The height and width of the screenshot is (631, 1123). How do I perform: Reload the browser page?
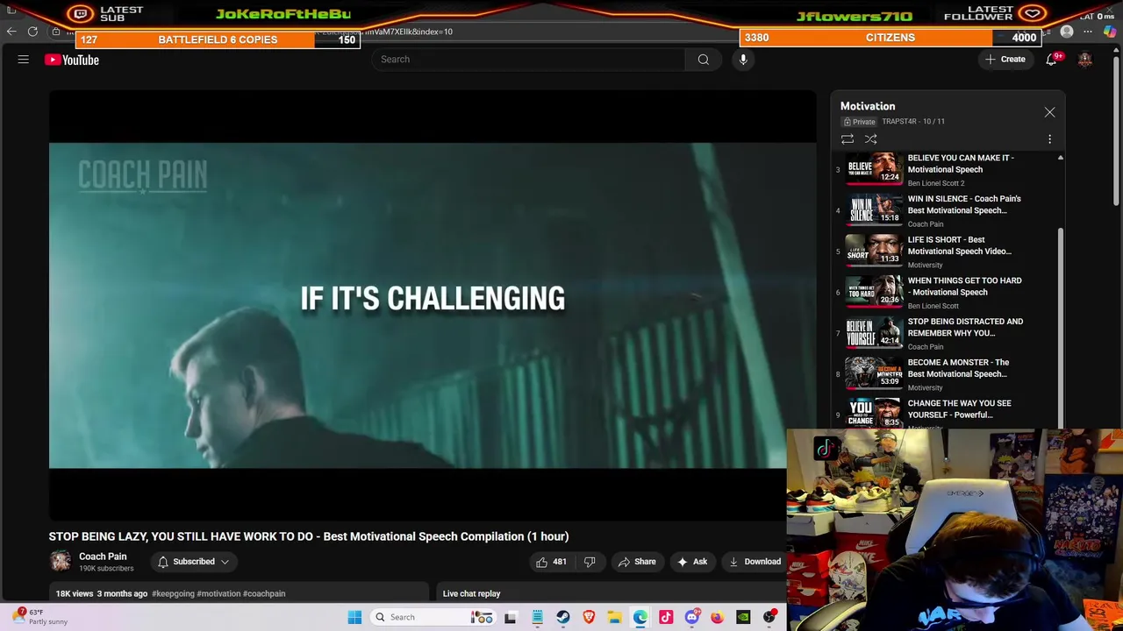pos(32,32)
